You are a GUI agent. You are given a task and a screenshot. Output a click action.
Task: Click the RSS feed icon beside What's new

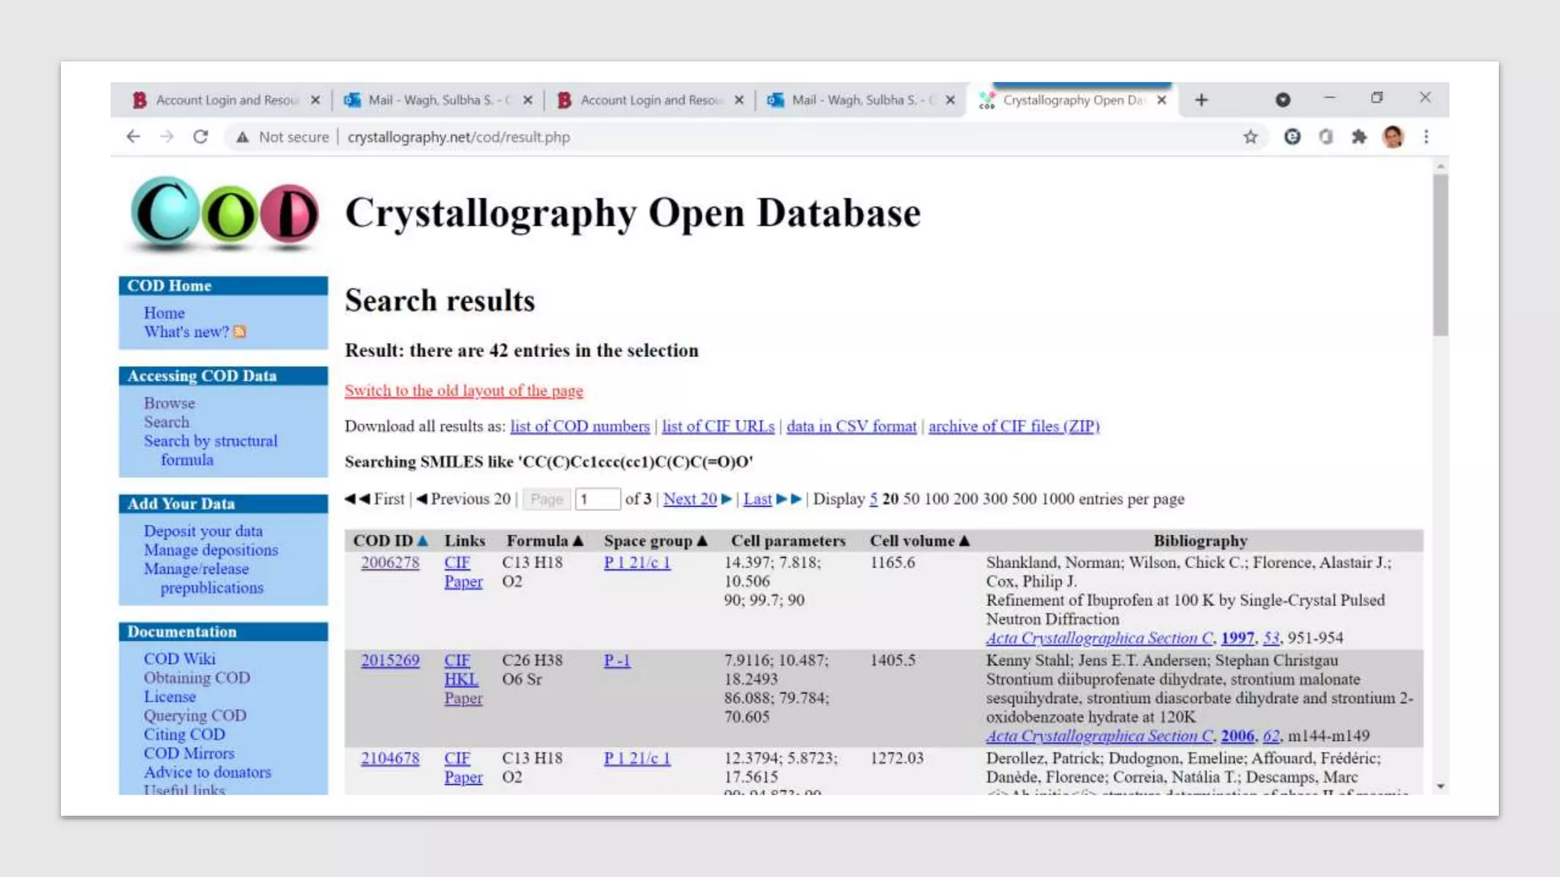[240, 332]
